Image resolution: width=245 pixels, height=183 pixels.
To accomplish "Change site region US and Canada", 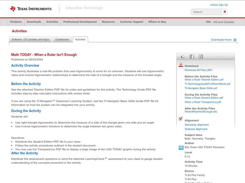I will coord(224,22).
